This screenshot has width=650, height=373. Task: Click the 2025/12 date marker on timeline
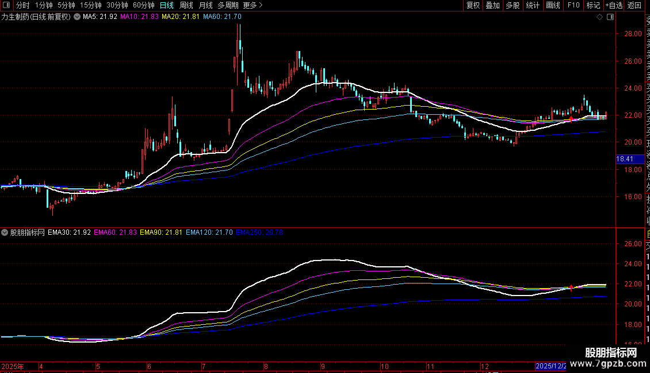pos(551,366)
